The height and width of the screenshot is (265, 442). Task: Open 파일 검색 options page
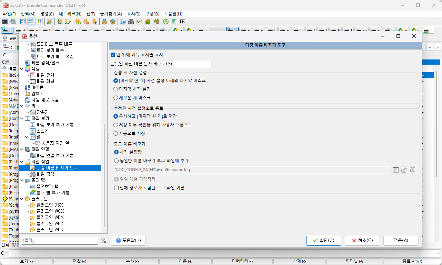46,174
